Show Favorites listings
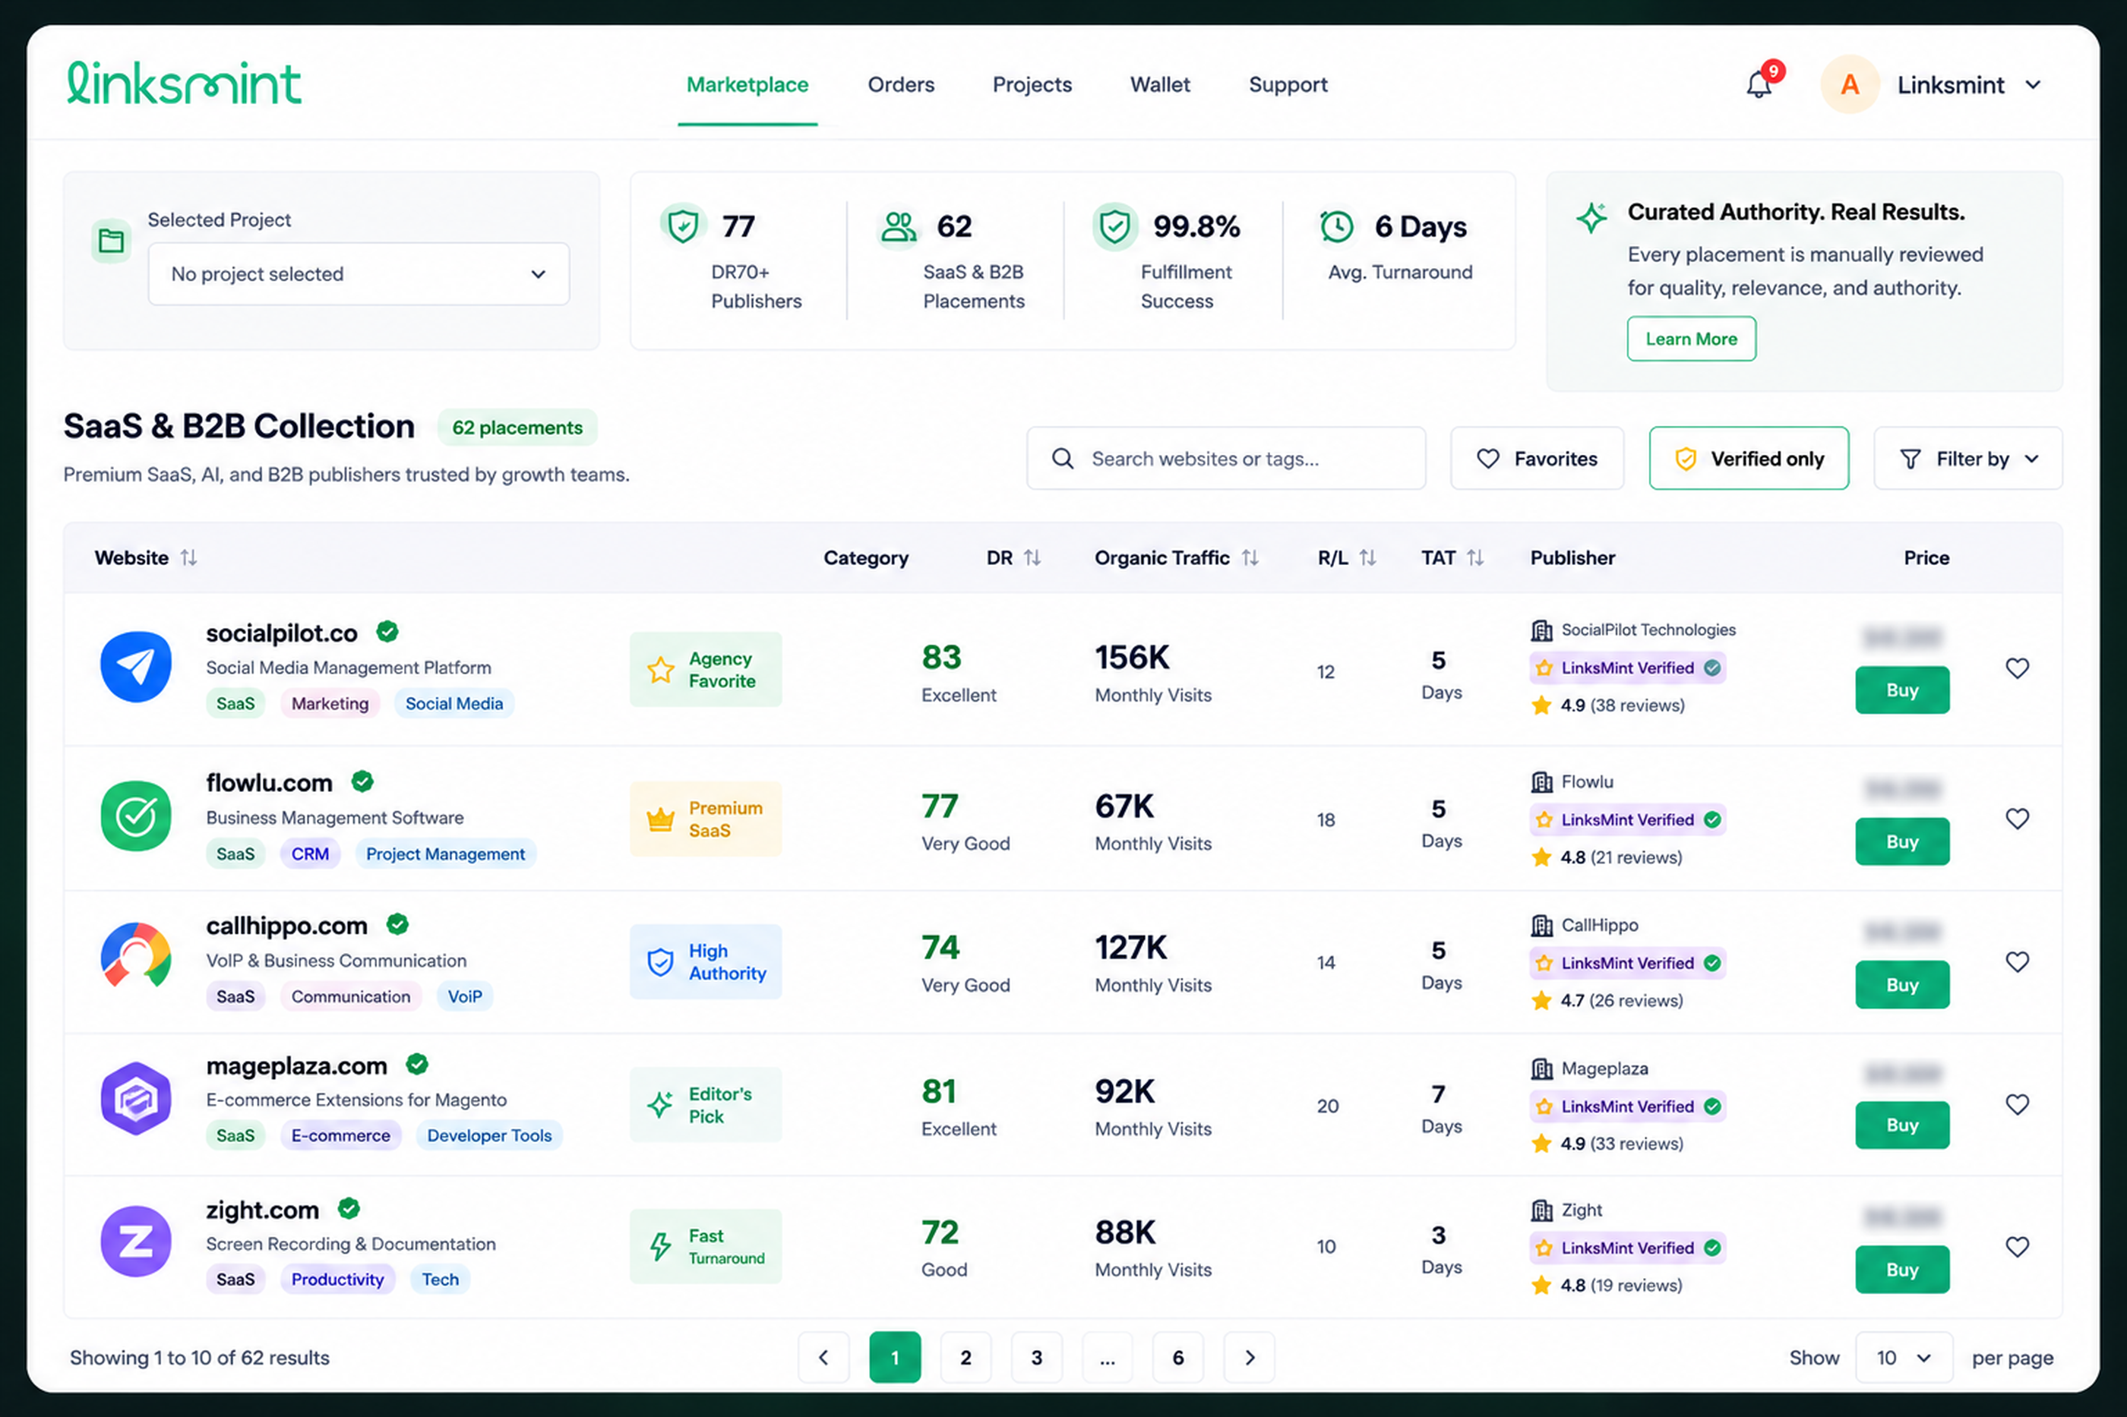 (1537, 458)
